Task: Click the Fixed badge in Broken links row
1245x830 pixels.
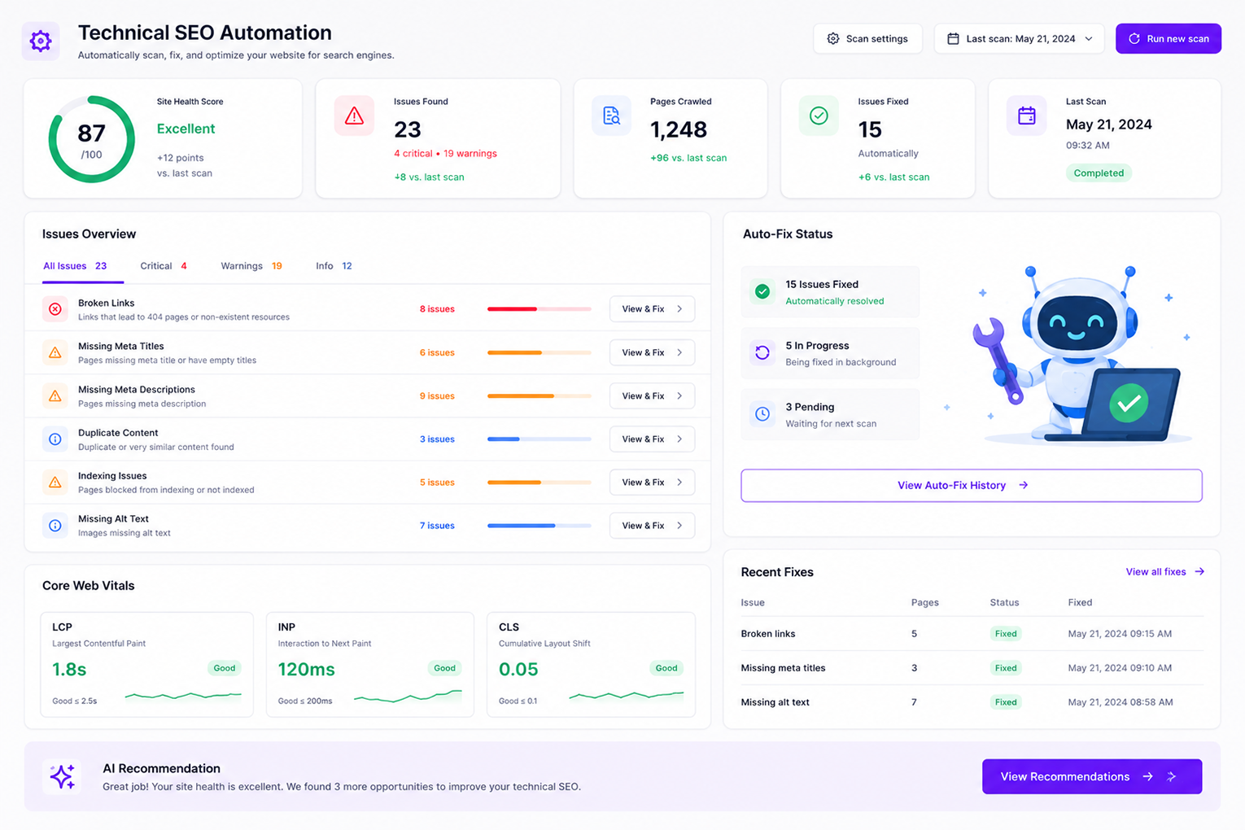Action: pos(1006,634)
